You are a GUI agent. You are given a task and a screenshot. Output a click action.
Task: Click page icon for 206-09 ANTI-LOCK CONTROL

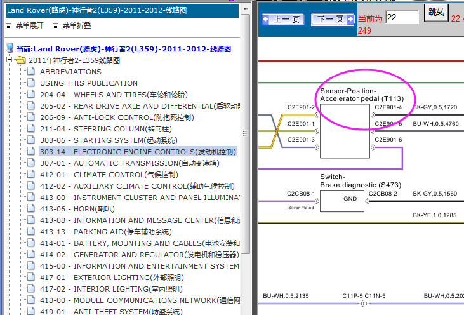coord(30,117)
